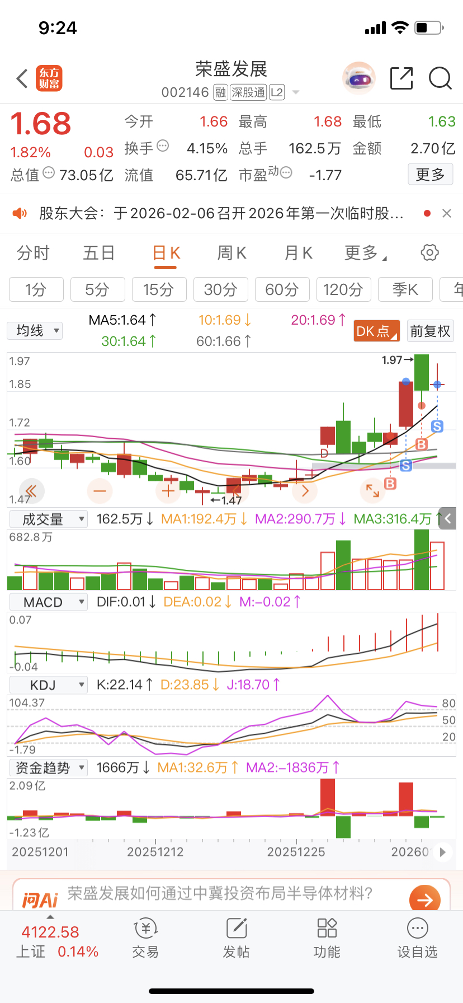The width and height of the screenshot is (463, 1003).
Task: Move chart left with double-chevron icon
Action: coord(31,491)
